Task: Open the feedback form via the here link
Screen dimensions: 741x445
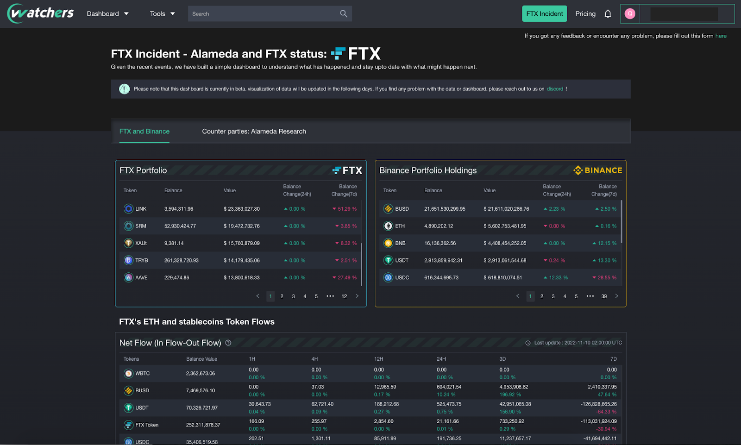Action: click(721, 36)
